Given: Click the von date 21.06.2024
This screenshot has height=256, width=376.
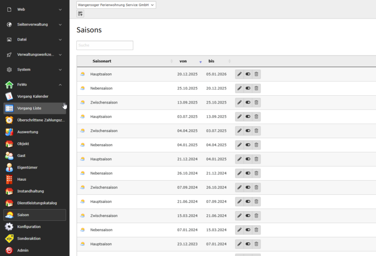Looking at the screenshot, I should 188,201.
